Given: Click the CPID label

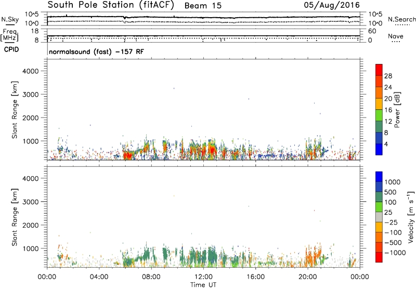Looking at the screenshot, I should click(x=11, y=49).
